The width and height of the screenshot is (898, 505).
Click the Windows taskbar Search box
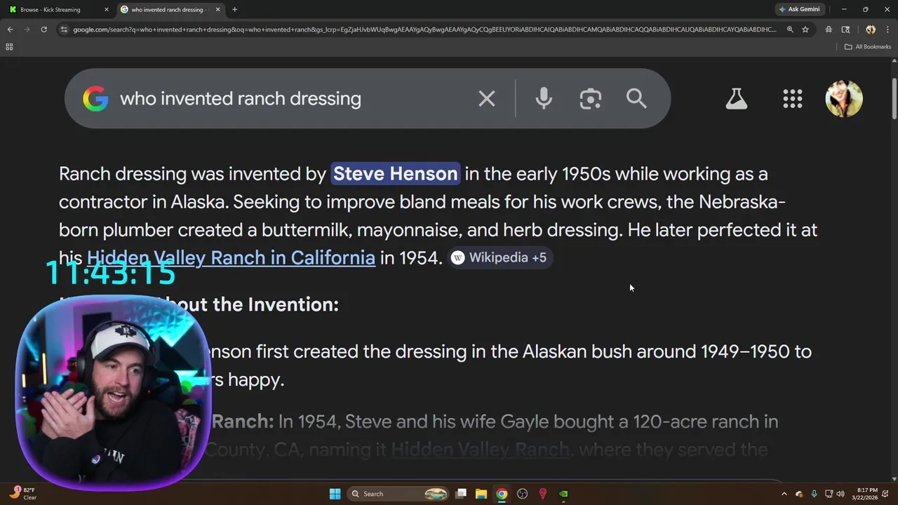398,494
